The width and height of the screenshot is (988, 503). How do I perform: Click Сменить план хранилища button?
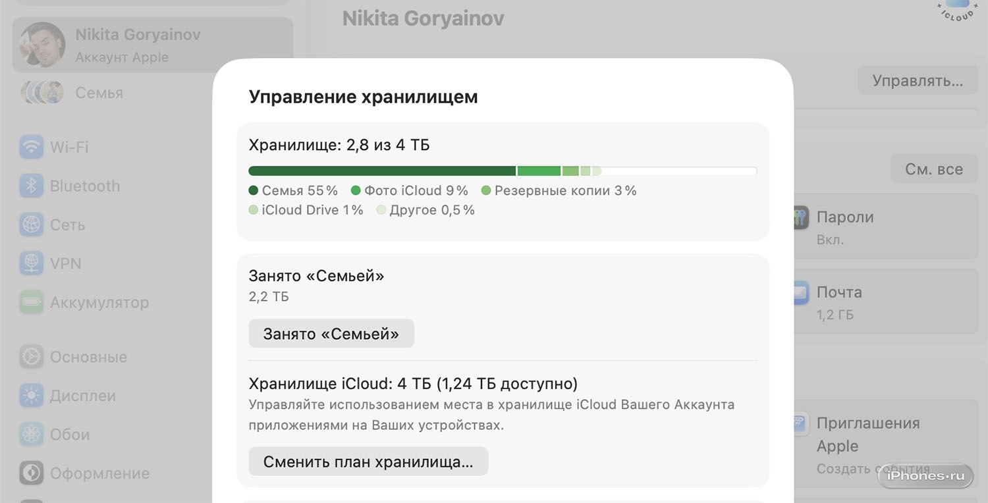point(368,462)
